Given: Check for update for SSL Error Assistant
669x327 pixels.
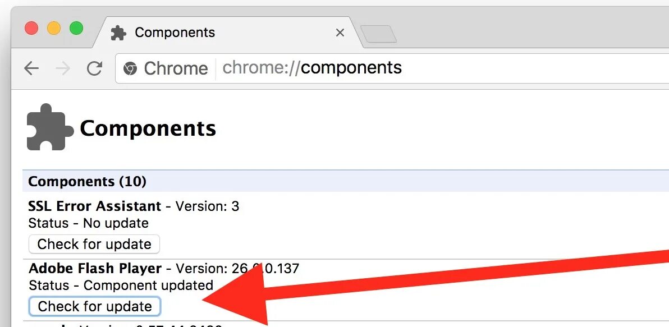Looking at the screenshot, I should [x=94, y=244].
